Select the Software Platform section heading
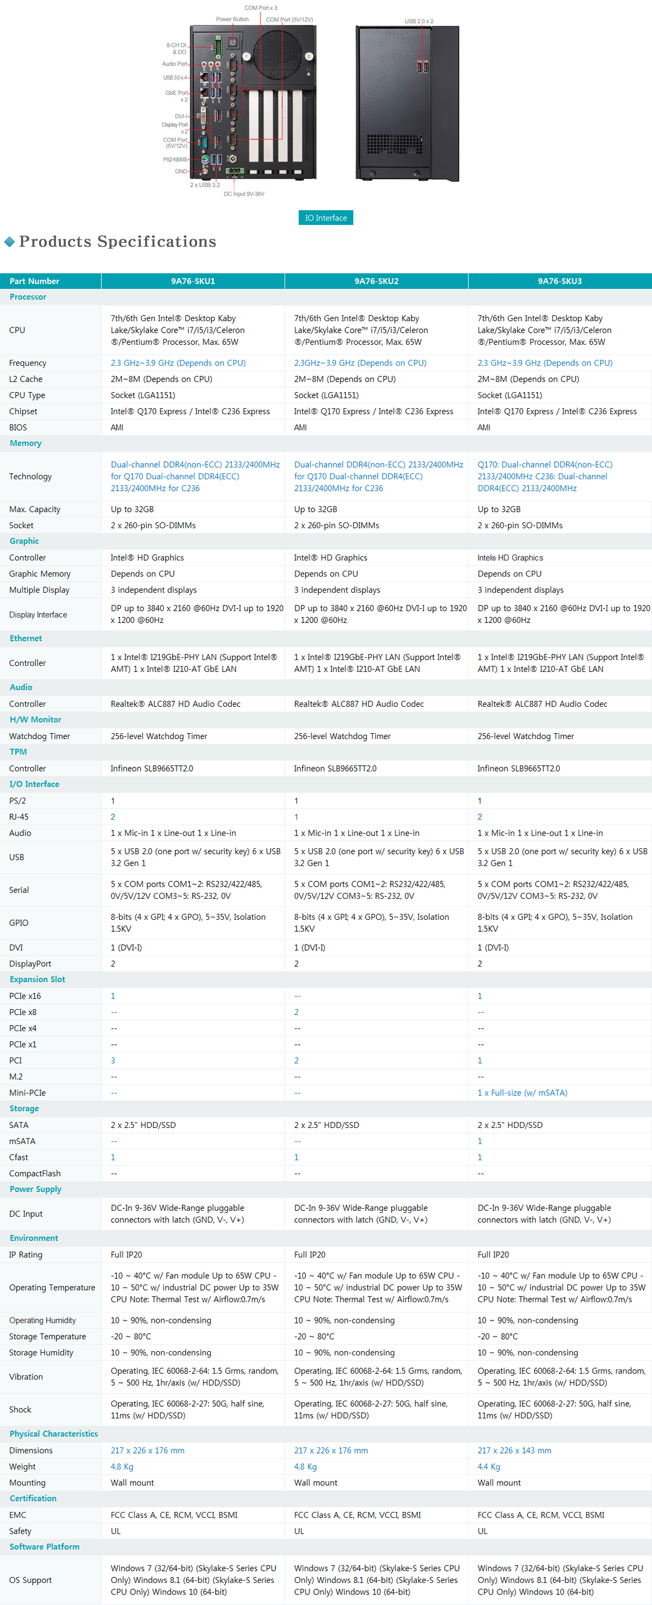 44,1547
